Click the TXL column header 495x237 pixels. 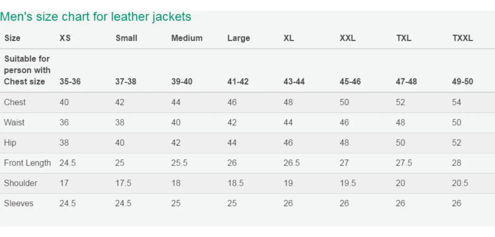[404, 38]
